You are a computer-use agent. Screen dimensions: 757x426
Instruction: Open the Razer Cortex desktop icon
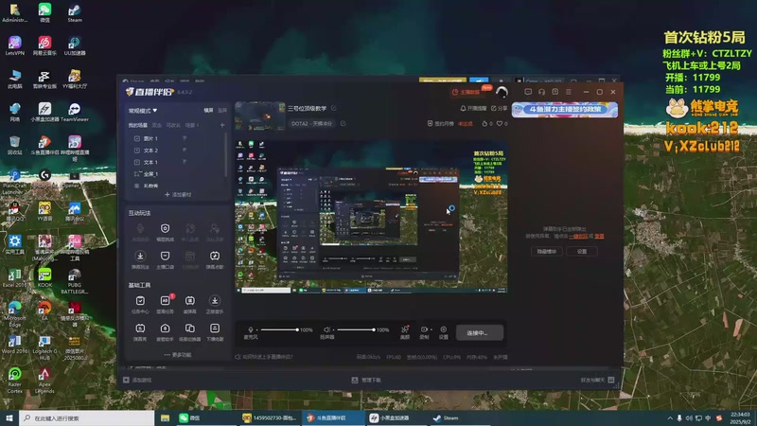coord(15,380)
